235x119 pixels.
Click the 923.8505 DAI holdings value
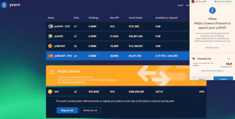pos(94,92)
